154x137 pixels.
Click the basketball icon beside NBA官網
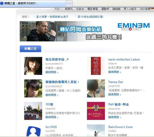[x=152, y=8]
